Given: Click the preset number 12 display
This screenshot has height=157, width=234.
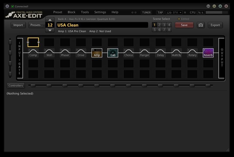Looking at the screenshot, I should point(50,25).
